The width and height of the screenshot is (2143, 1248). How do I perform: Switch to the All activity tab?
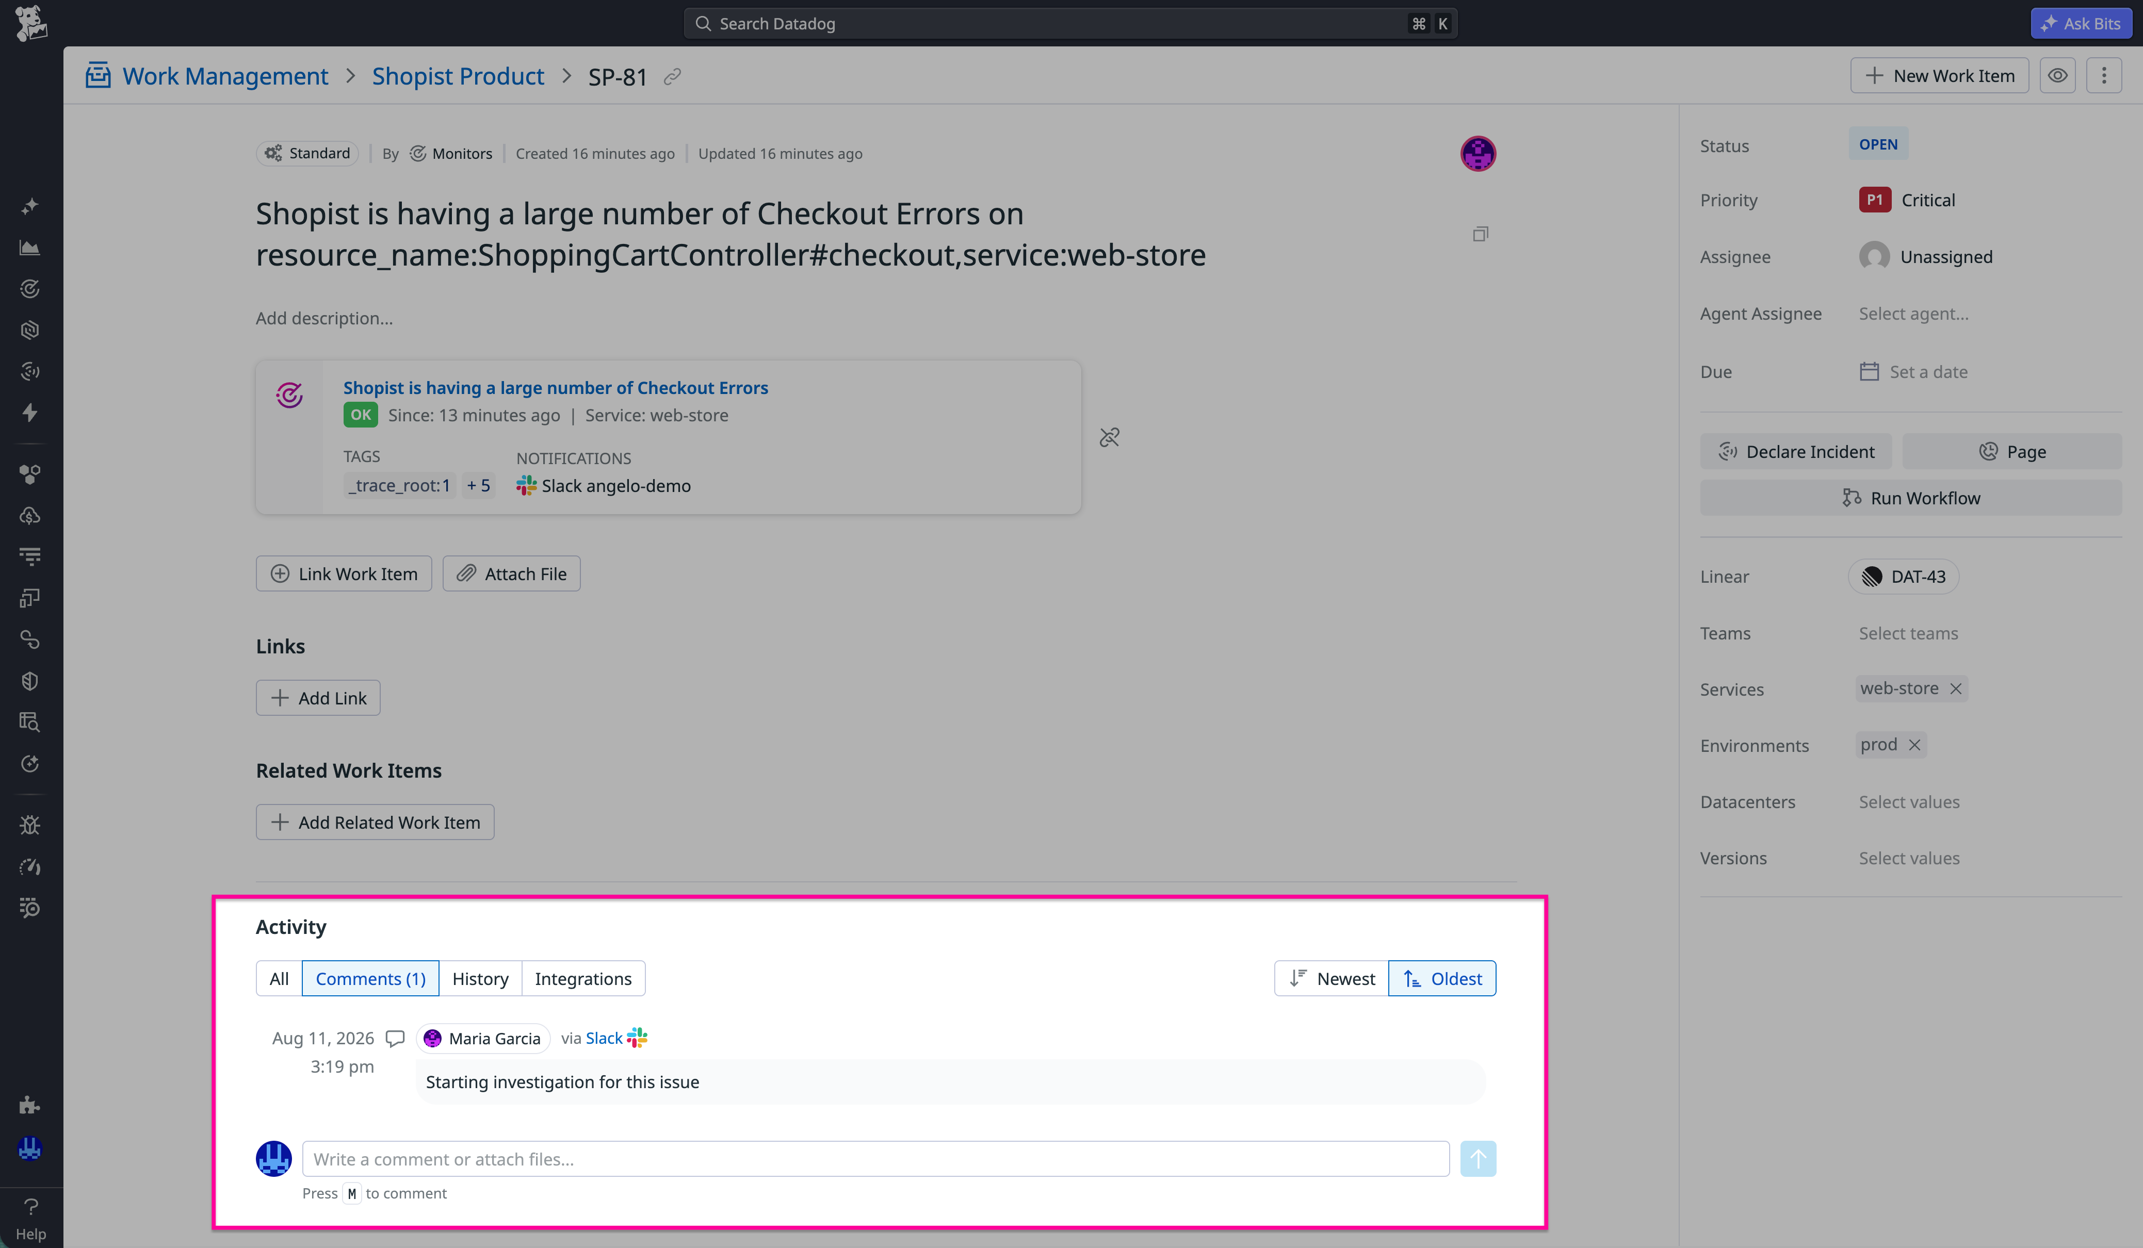(x=279, y=978)
